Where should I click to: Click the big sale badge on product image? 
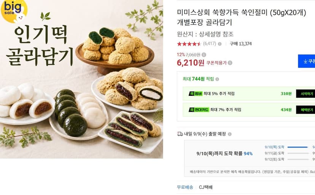coord(14,11)
